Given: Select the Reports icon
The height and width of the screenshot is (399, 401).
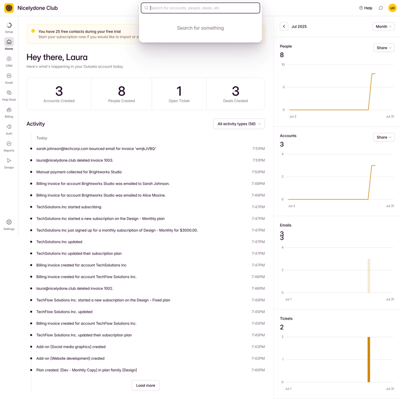Looking at the screenshot, I should click(x=9, y=144).
